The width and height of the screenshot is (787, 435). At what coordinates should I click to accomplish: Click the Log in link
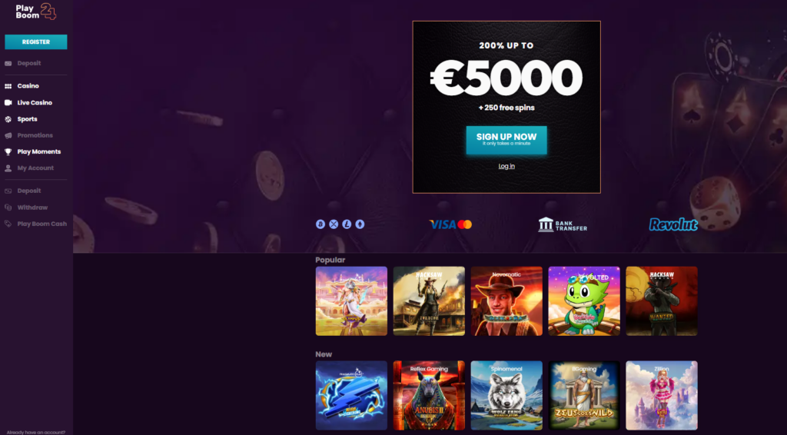click(x=506, y=166)
